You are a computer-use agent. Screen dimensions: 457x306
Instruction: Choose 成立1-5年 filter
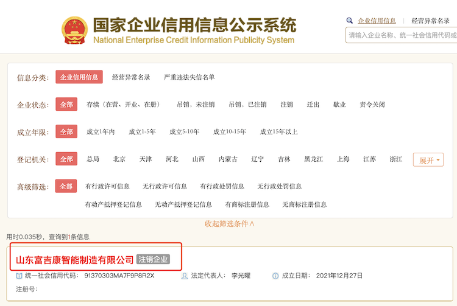142,132
